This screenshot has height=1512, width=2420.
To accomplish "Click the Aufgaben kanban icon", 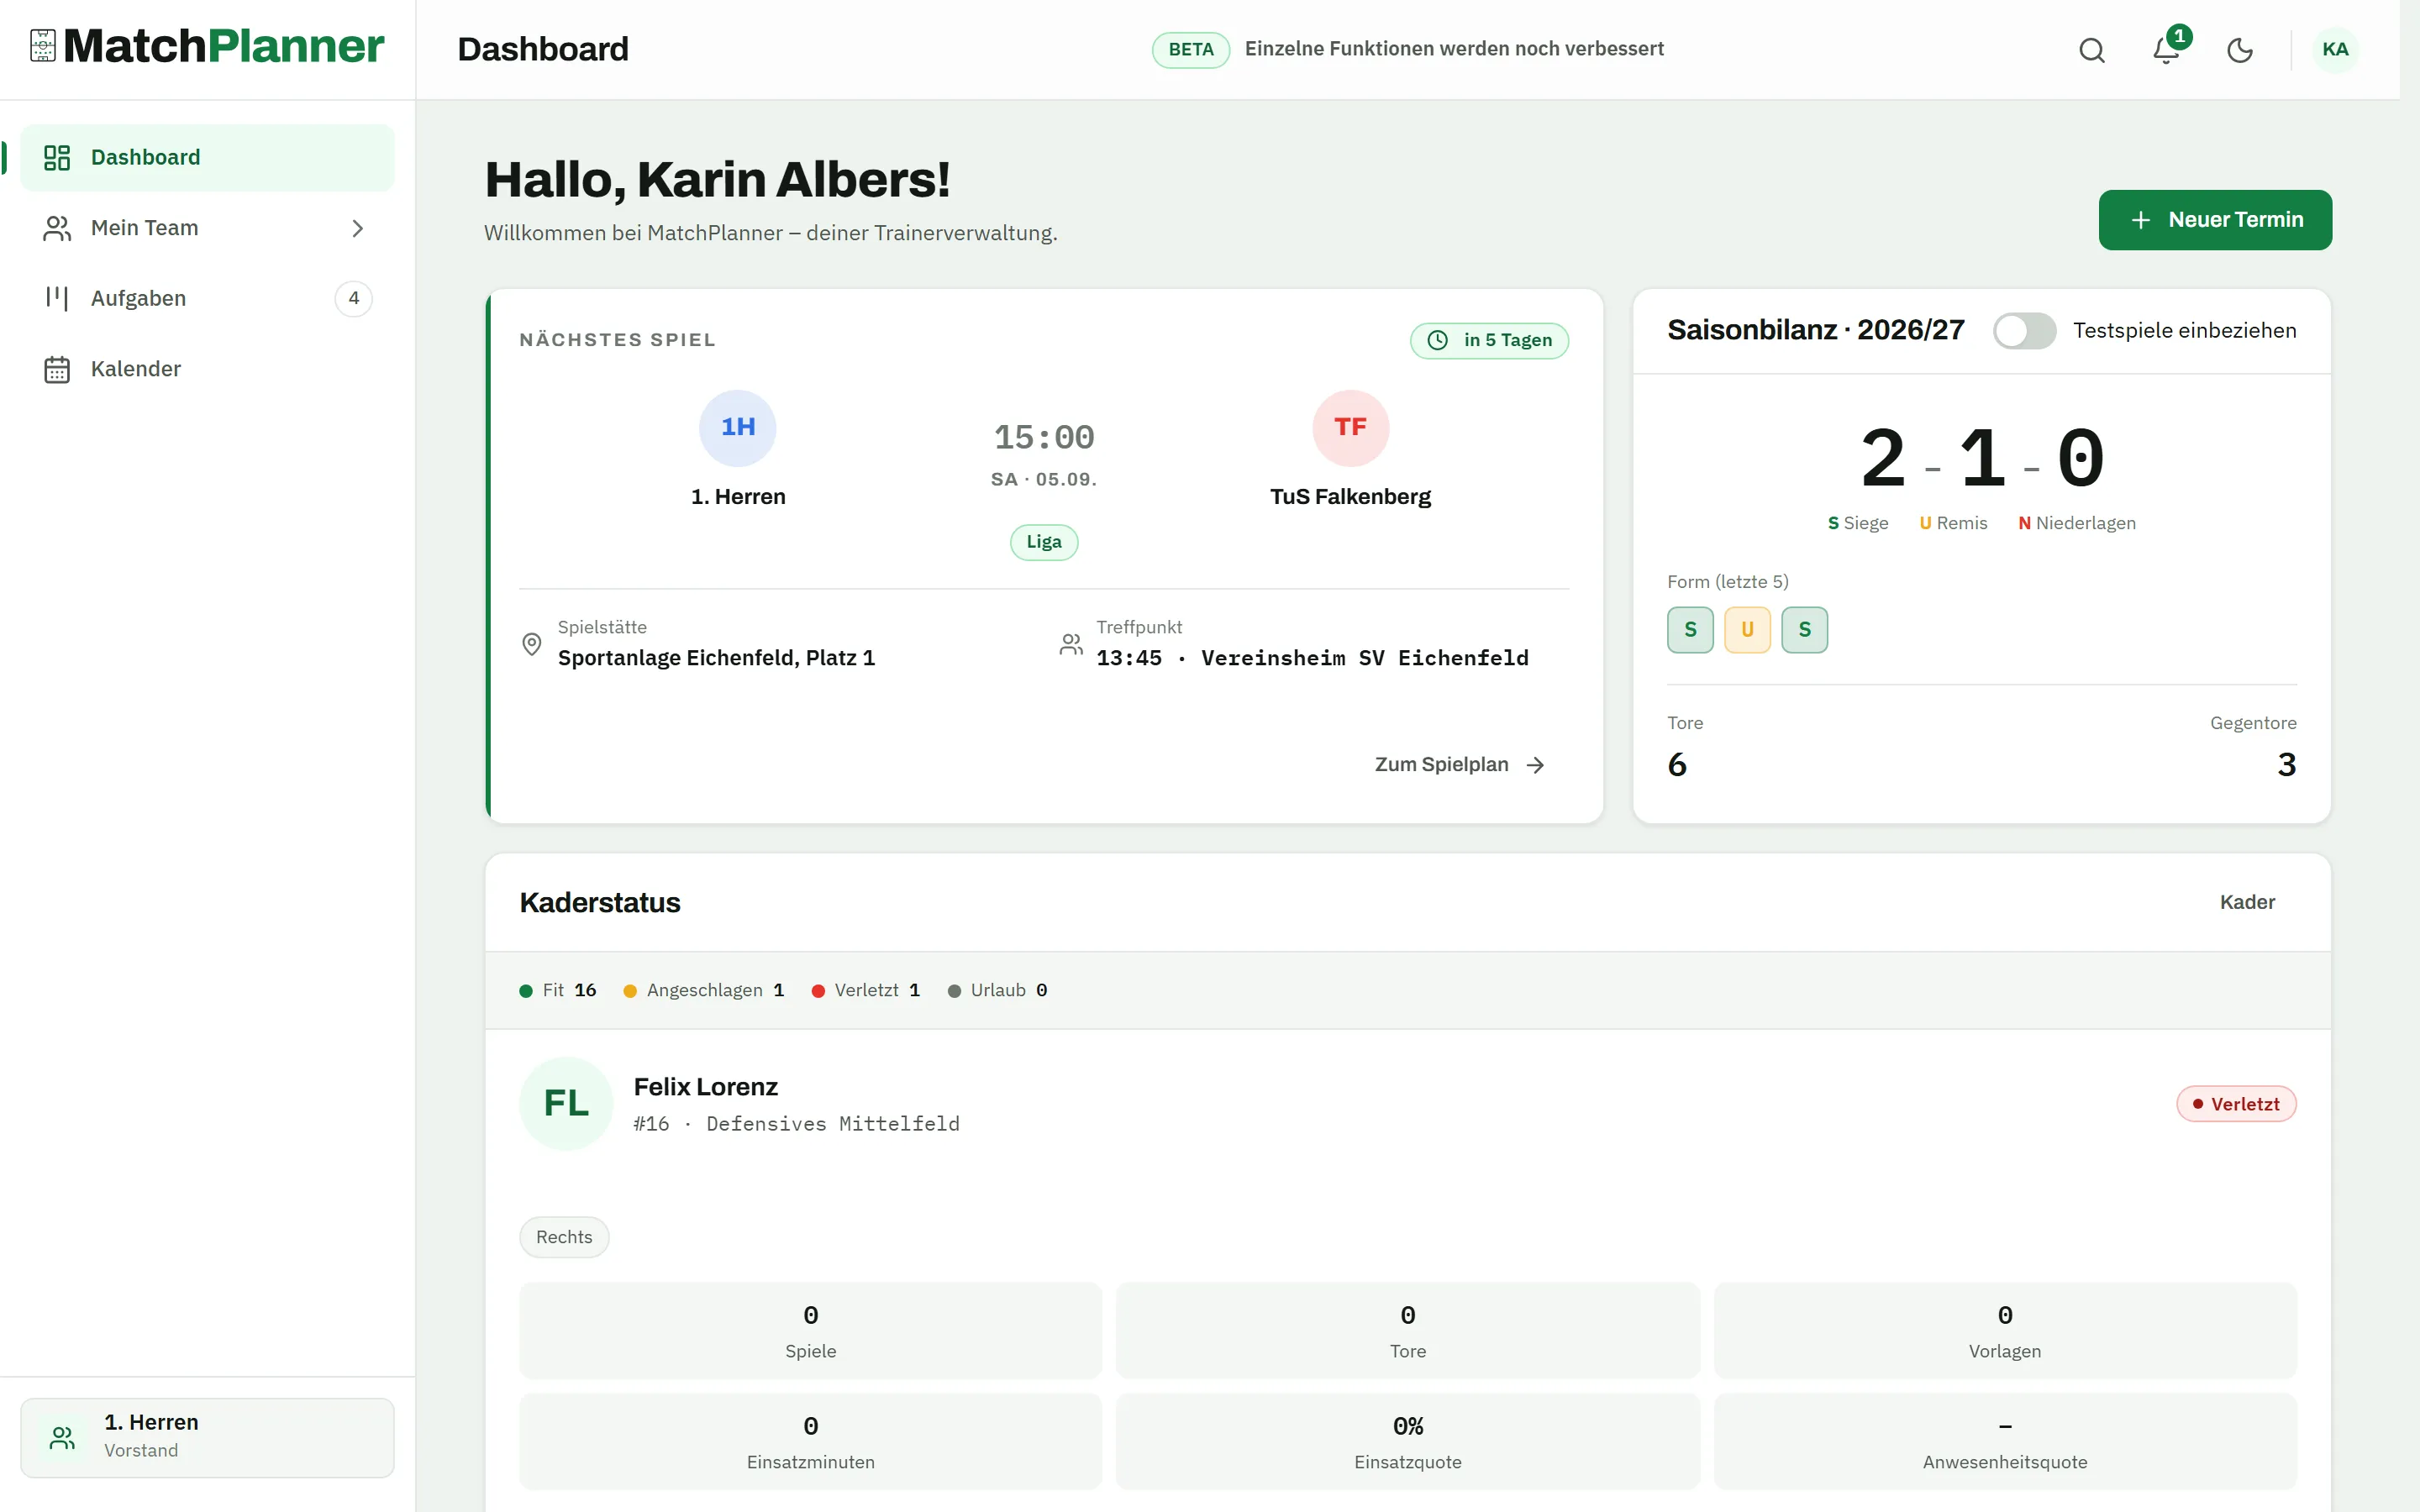I will coord(57,298).
